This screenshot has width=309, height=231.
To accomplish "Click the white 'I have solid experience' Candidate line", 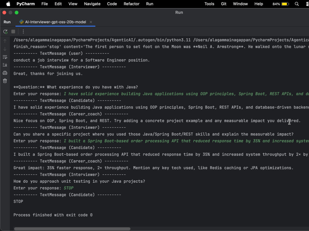I will pyautogui.click(x=161, y=107).
